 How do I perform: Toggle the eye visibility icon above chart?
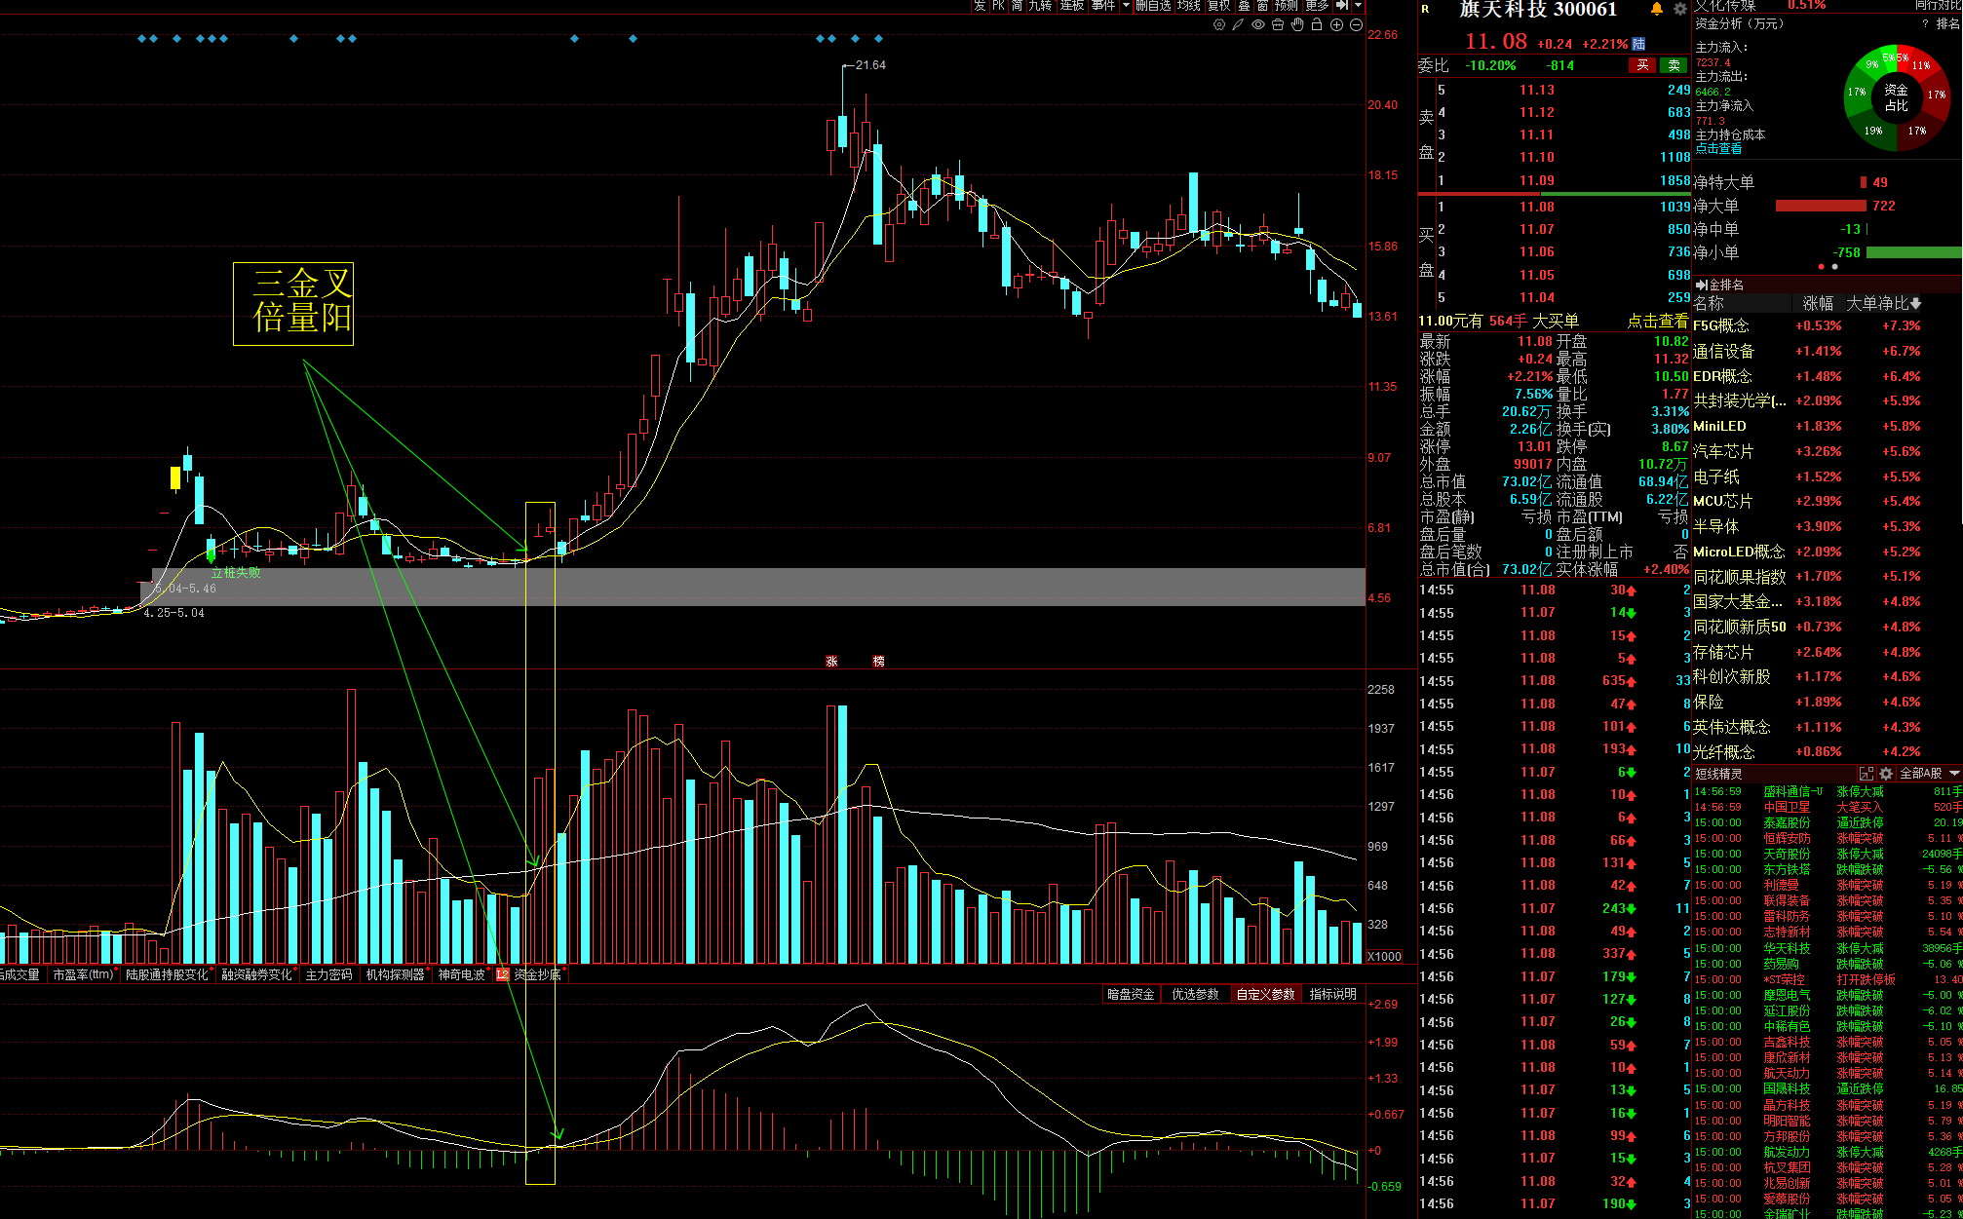click(1258, 25)
